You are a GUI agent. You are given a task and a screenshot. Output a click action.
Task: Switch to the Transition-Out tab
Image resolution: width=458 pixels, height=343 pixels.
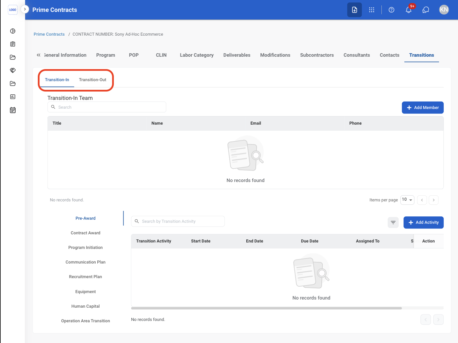93,80
